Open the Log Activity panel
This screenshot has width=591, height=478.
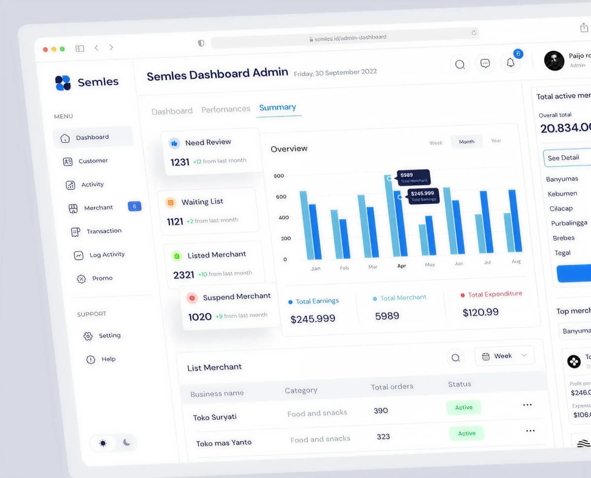(x=105, y=255)
